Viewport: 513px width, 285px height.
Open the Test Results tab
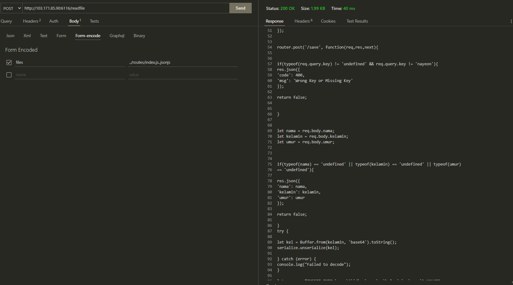pos(357,21)
